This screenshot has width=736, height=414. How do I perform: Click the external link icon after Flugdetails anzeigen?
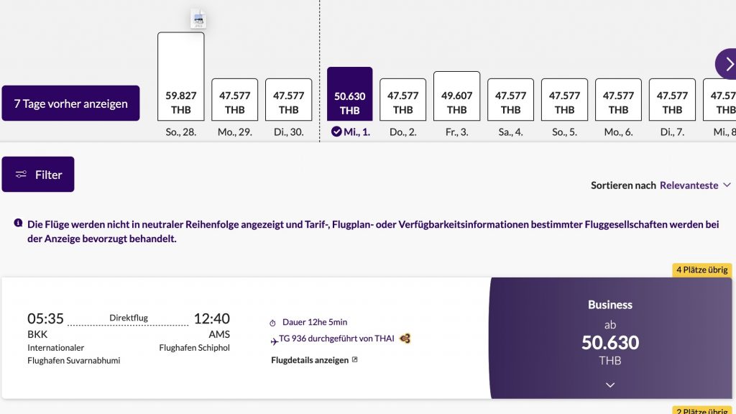tap(354, 359)
